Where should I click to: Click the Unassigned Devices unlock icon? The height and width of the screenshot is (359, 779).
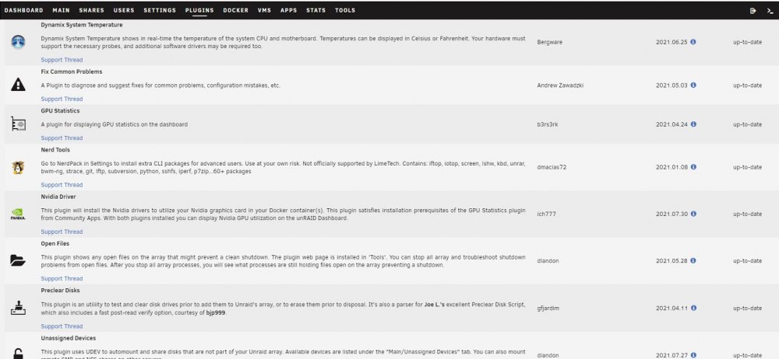(x=18, y=354)
